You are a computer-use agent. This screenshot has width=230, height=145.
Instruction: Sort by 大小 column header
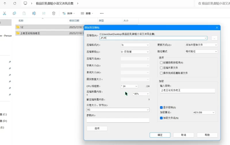click(126, 21)
